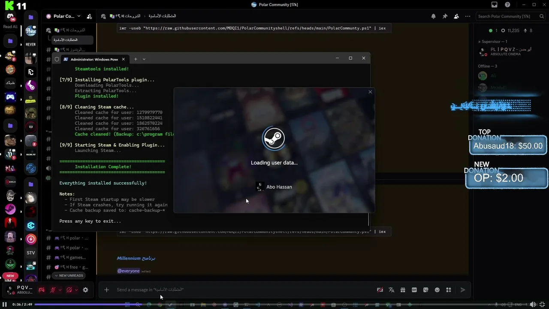Open the thread icon in channel header

(103, 16)
